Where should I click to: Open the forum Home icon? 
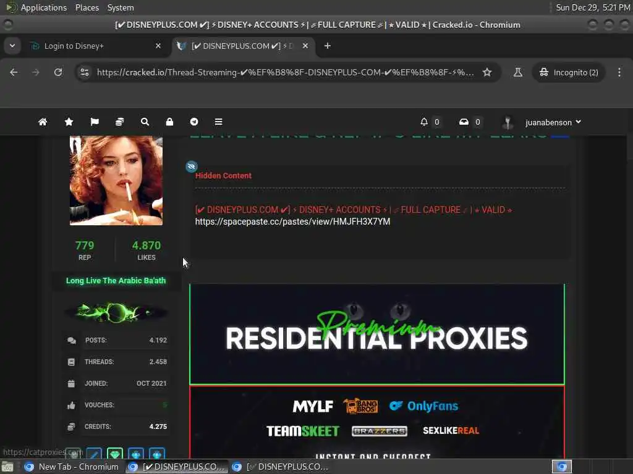[x=43, y=122]
